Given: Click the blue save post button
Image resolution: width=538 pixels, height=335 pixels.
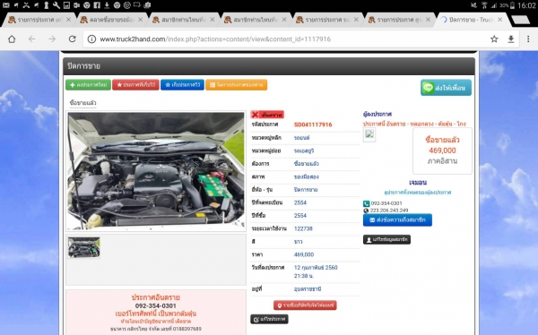Looking at the screenshot, I should [x=183, y=85].
